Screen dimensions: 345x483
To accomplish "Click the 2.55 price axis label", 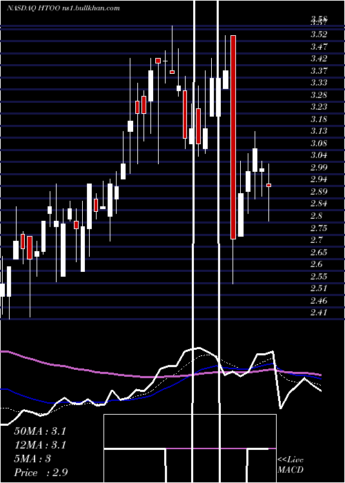I will click(319, 276).
